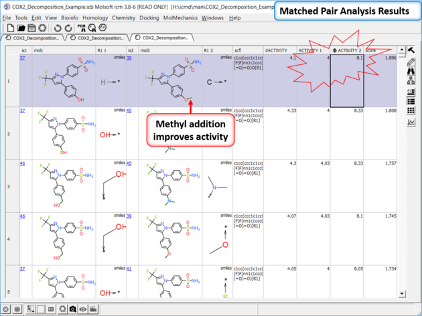Click the Open folder toolbar icon

[20, 28]
